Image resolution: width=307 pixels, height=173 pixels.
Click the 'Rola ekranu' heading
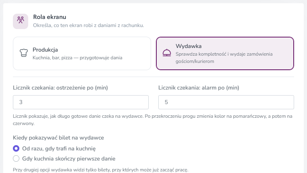click(x=50, y=17)
